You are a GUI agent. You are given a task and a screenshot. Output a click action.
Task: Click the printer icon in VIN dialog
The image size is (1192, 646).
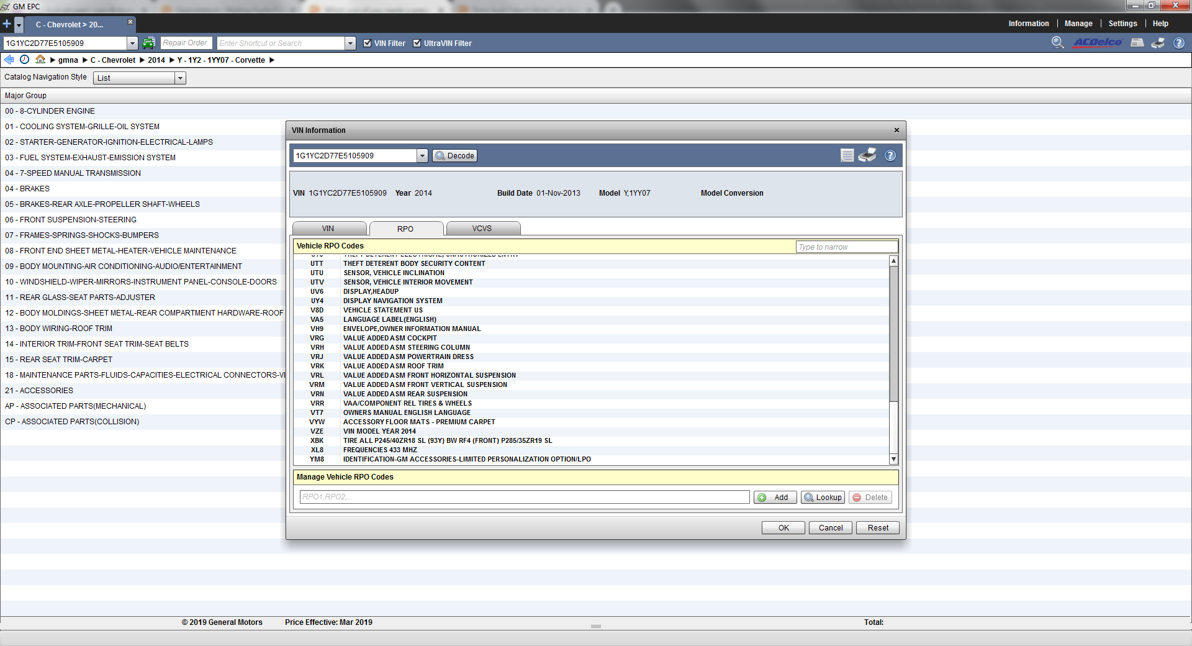click(867, 155)
